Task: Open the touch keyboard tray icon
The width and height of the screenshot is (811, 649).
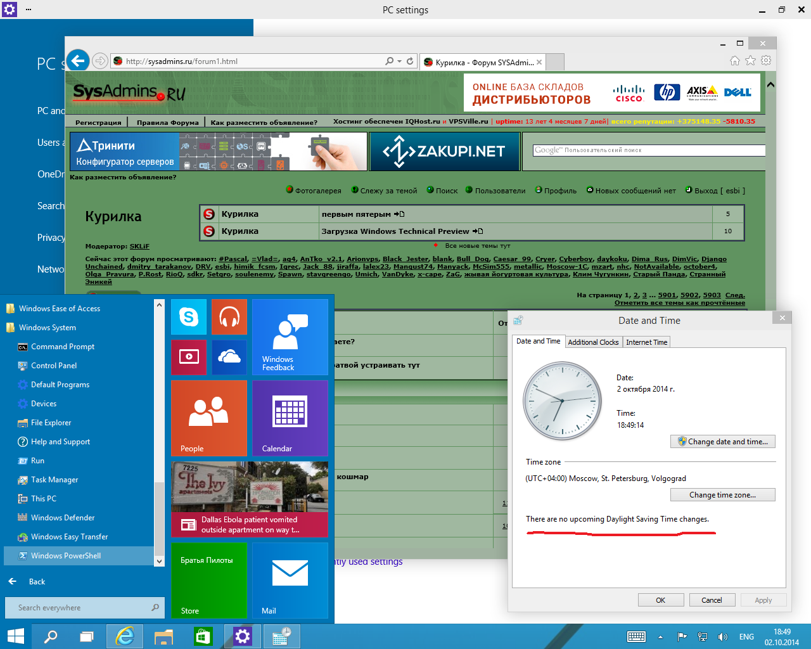Action: click(x=636, y=636)
